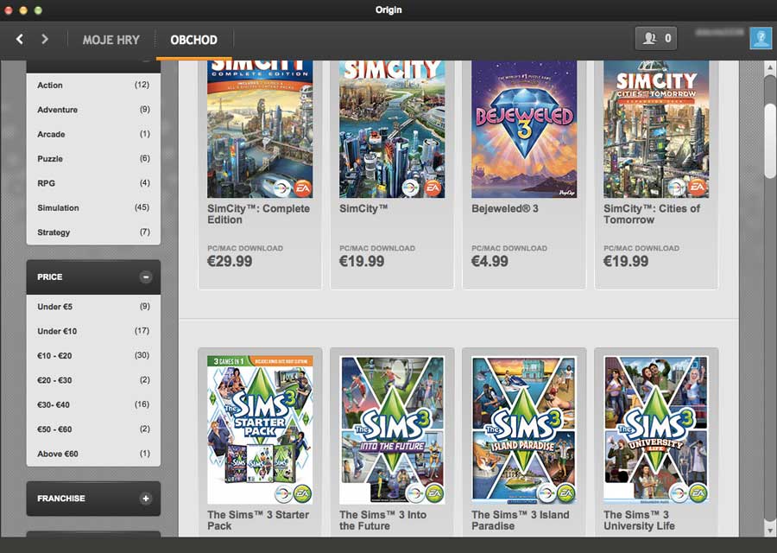Viewport: 777px width, 553px height.
Task: Choose the Under €5 price filter
Action: 55,307
